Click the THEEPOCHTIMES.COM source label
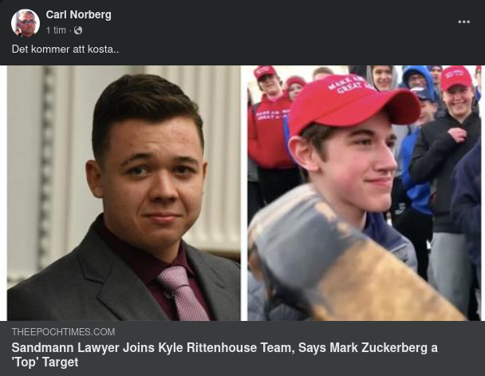 tap(63, 332)
